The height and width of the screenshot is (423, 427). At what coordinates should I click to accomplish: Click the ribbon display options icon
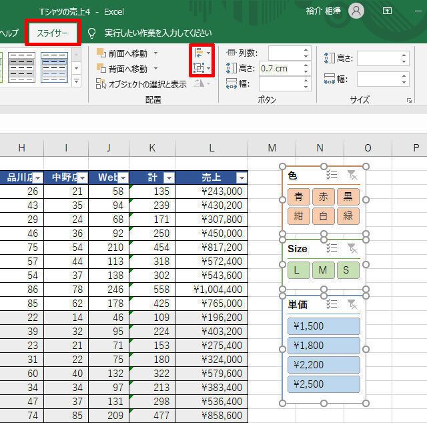coord(387,11)
